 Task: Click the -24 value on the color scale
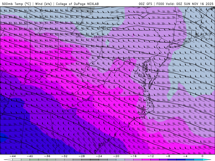99,156
